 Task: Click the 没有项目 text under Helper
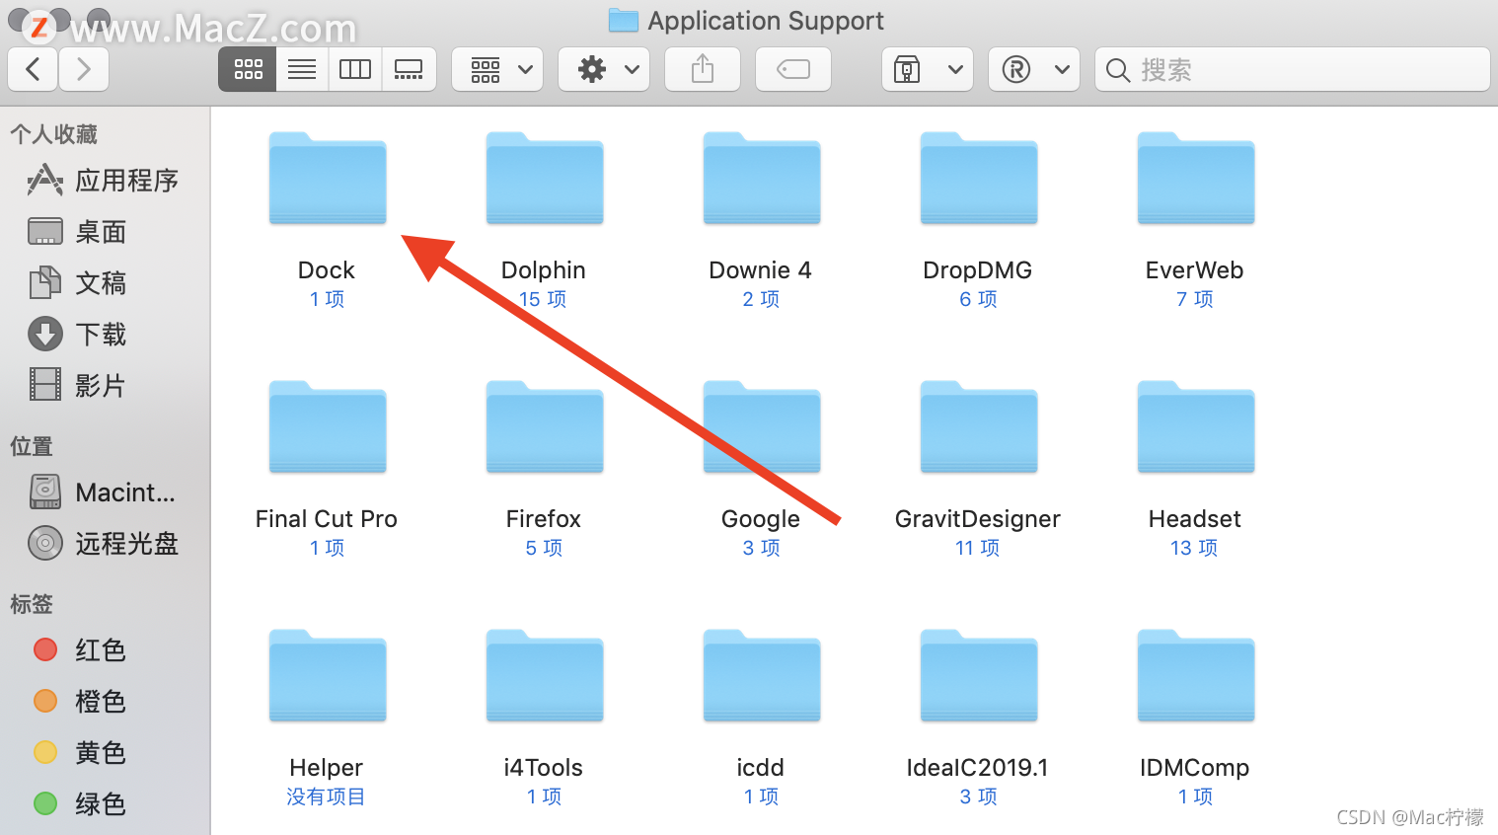click(326, 797)
